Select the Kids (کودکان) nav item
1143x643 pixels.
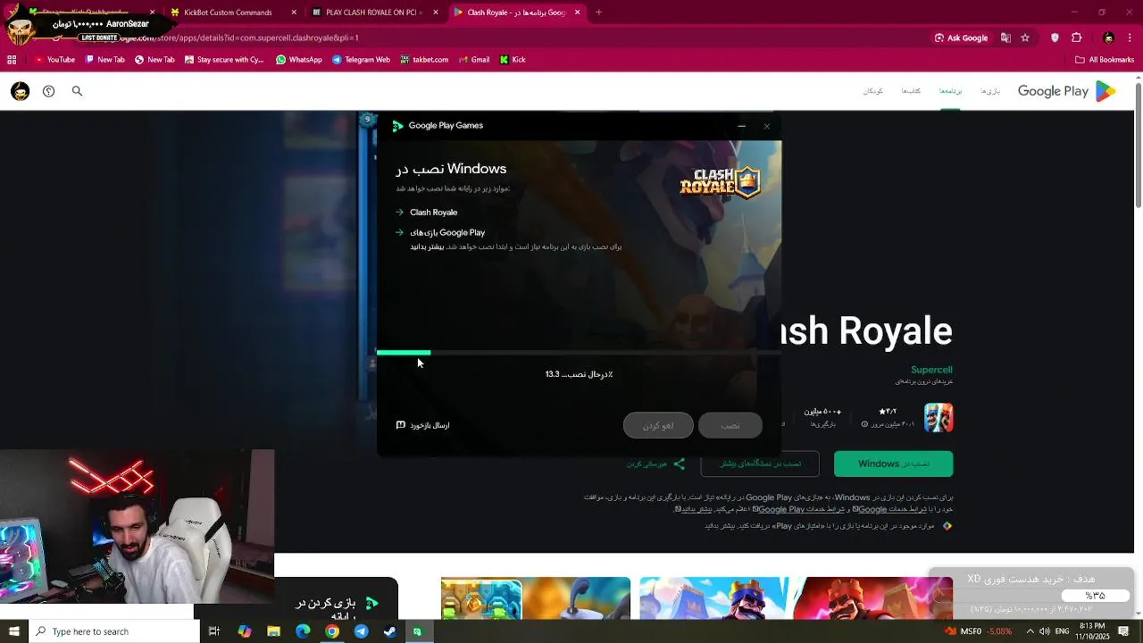pos(872,91)
